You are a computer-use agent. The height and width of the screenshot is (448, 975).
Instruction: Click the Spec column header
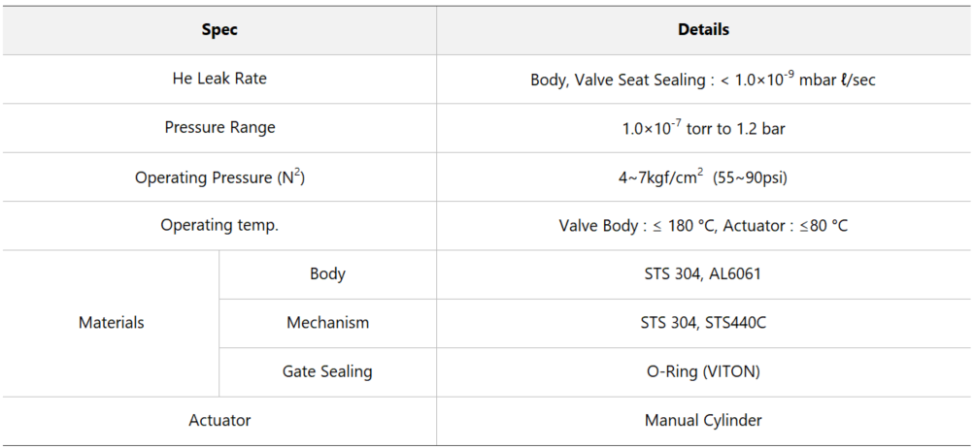click(219, 30)
